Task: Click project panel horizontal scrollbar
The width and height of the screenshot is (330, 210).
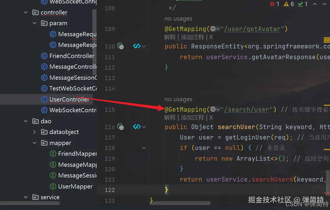Action: click(x=30, y=203)
